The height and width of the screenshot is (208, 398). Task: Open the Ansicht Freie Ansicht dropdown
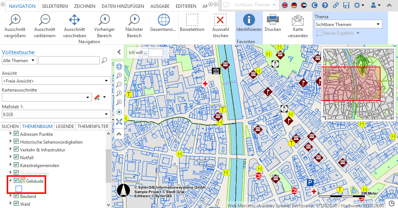point(56,81)
